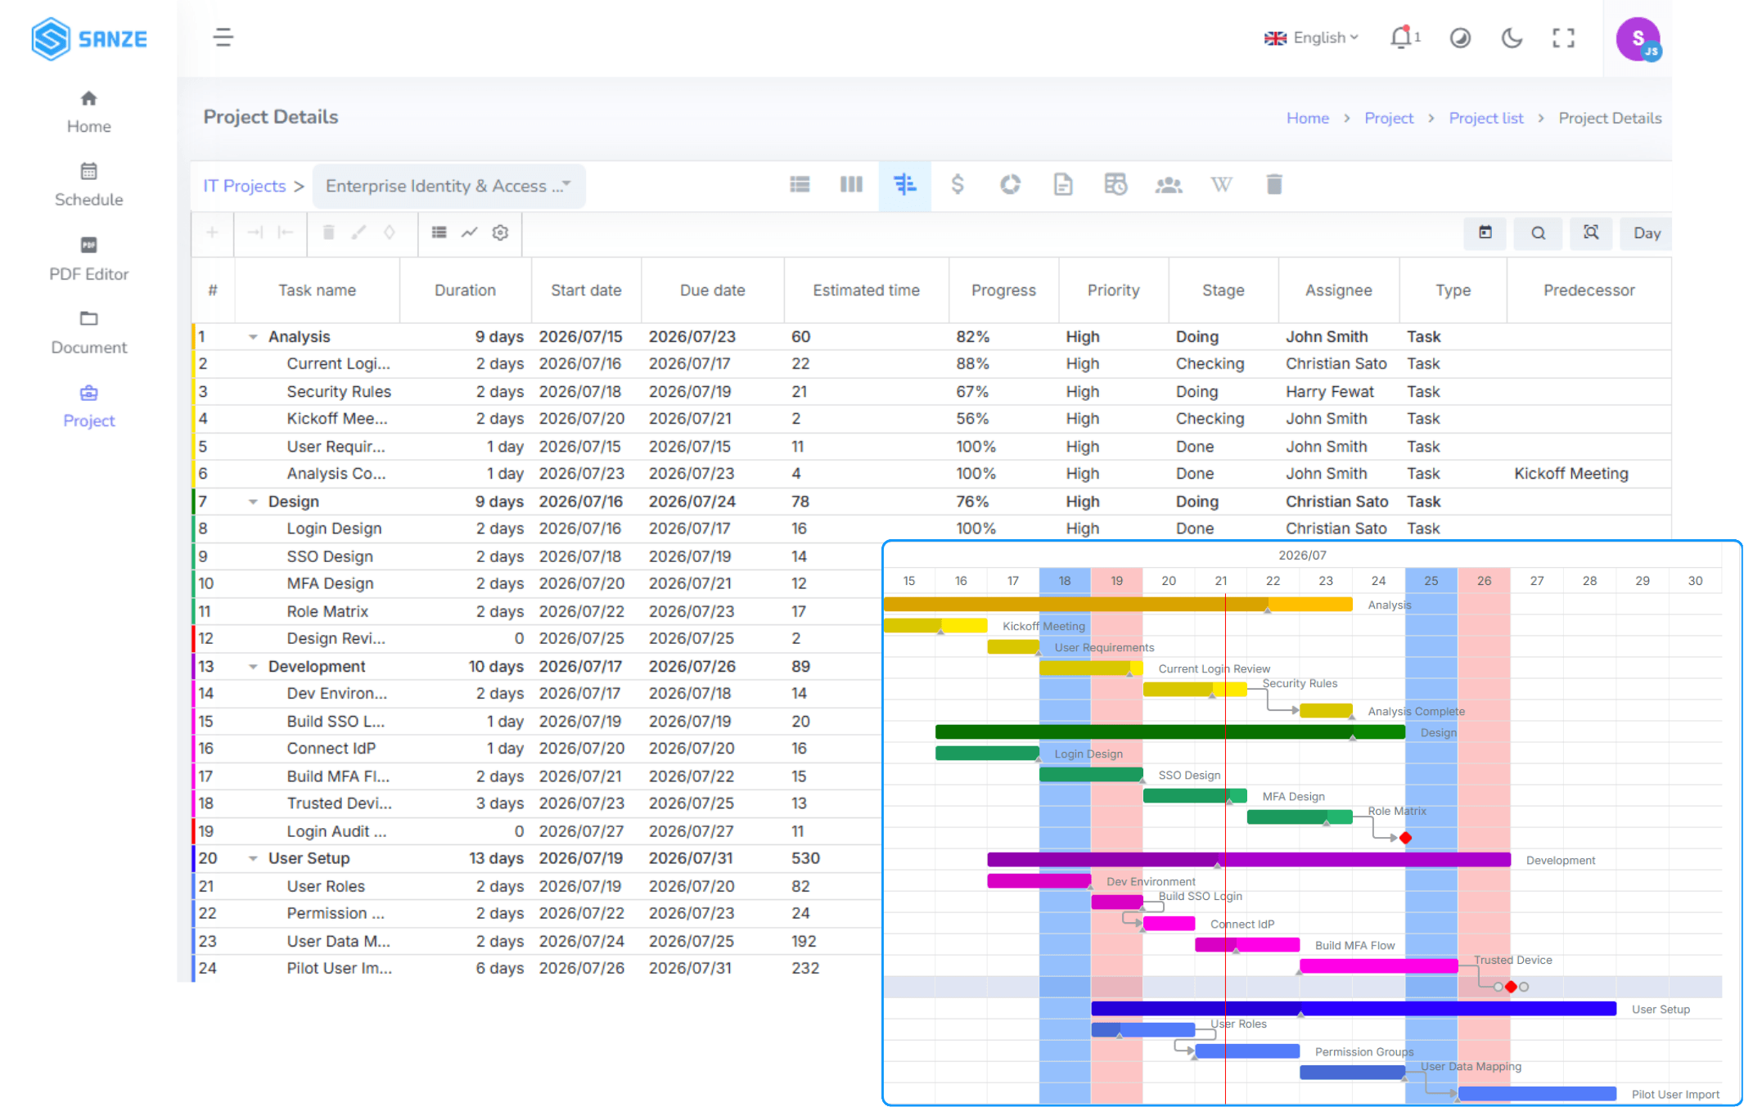Collapse the Design task group

tap(253, 502)
